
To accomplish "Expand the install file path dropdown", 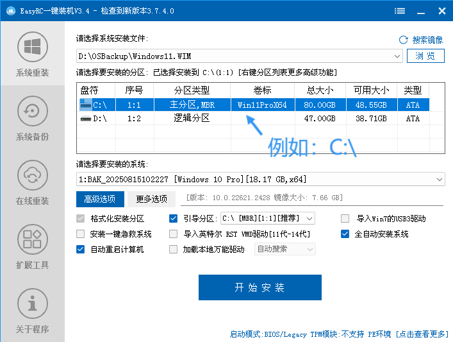I will click(397, 56).
